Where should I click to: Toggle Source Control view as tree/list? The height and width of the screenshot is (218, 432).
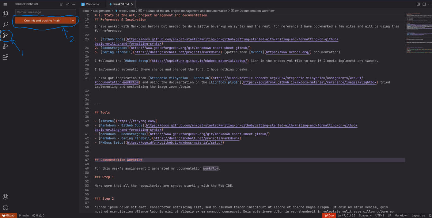(x=62, y=4)
